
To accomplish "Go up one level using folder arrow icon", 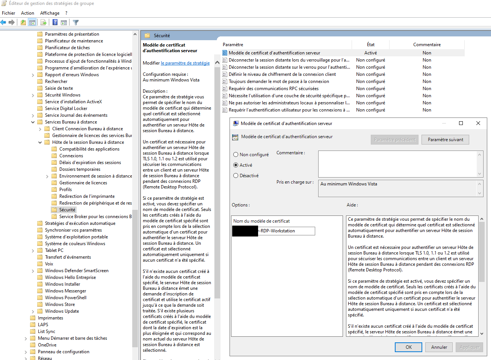I will click(x=23, y=23).
